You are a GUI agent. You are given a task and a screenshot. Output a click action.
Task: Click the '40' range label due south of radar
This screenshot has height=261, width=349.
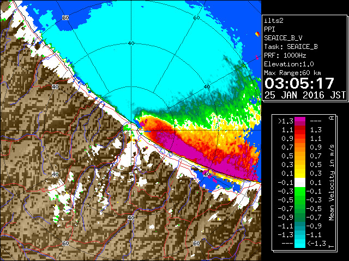point(131,217)
